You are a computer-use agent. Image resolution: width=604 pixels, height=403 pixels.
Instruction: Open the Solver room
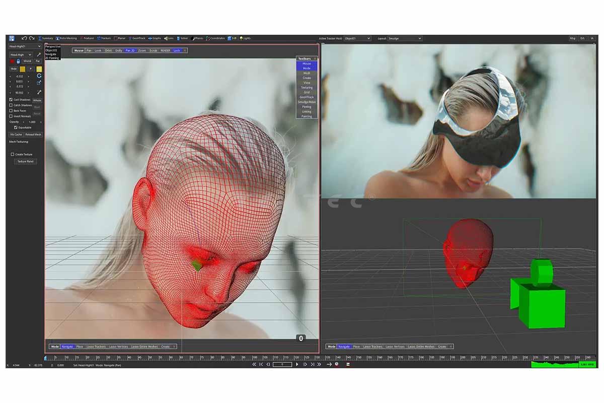(x=183, y=38)
